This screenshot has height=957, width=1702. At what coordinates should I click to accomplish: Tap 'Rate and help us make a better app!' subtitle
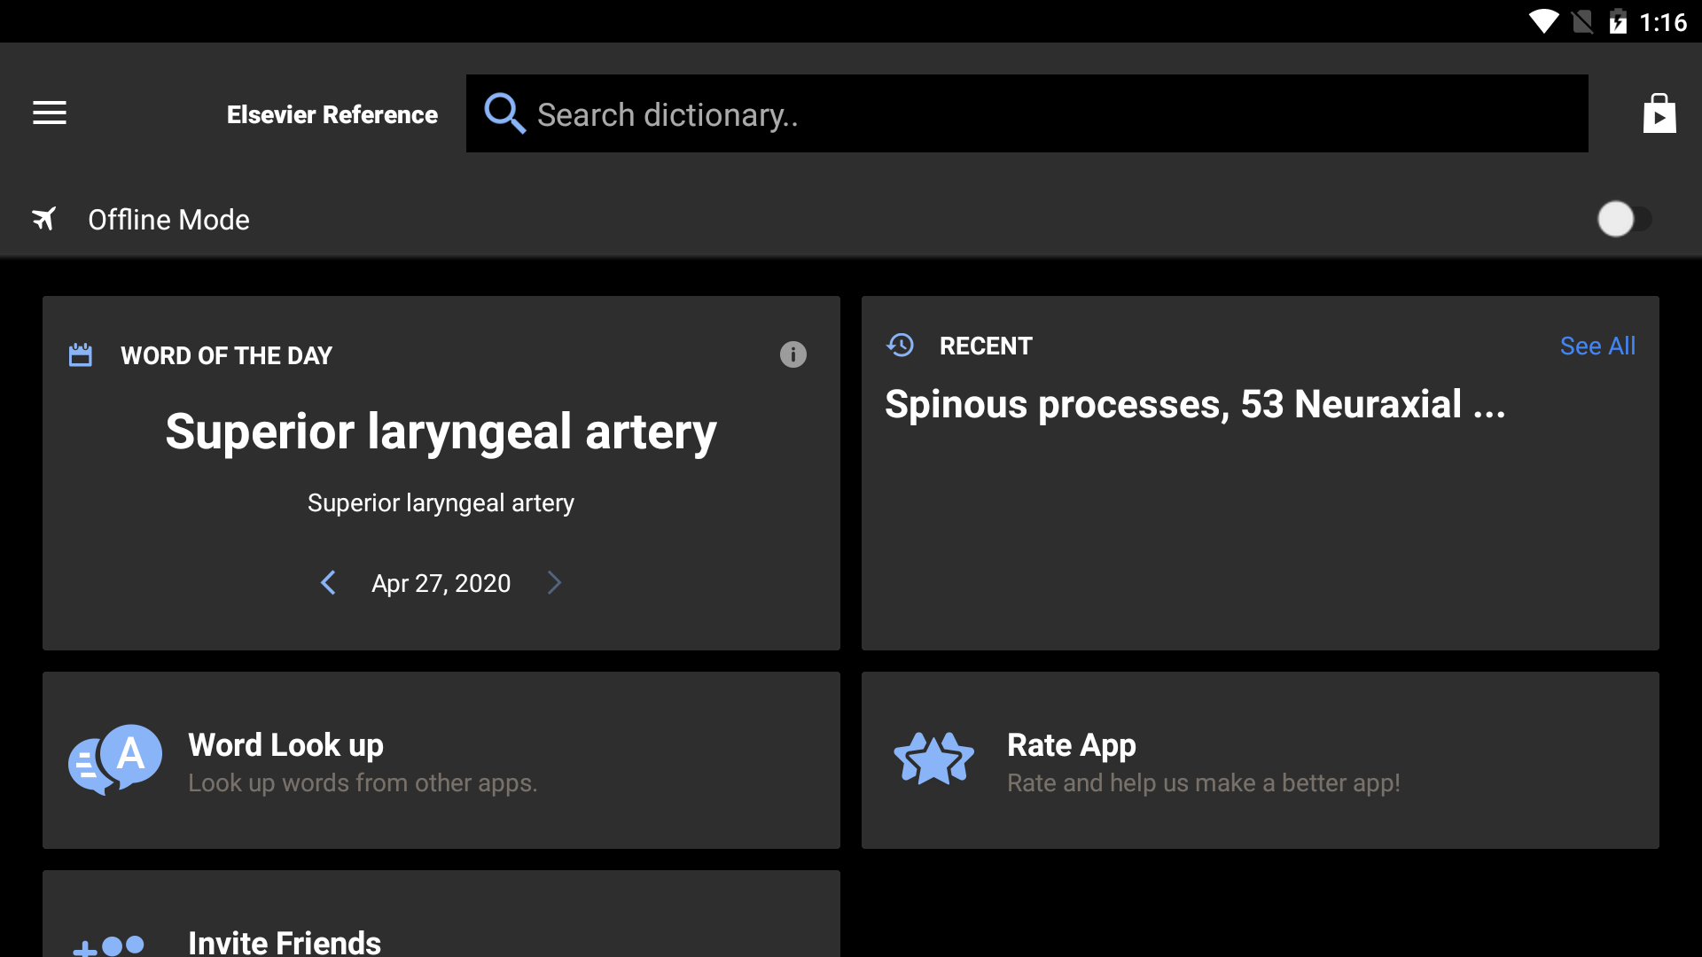point(1203,783)
